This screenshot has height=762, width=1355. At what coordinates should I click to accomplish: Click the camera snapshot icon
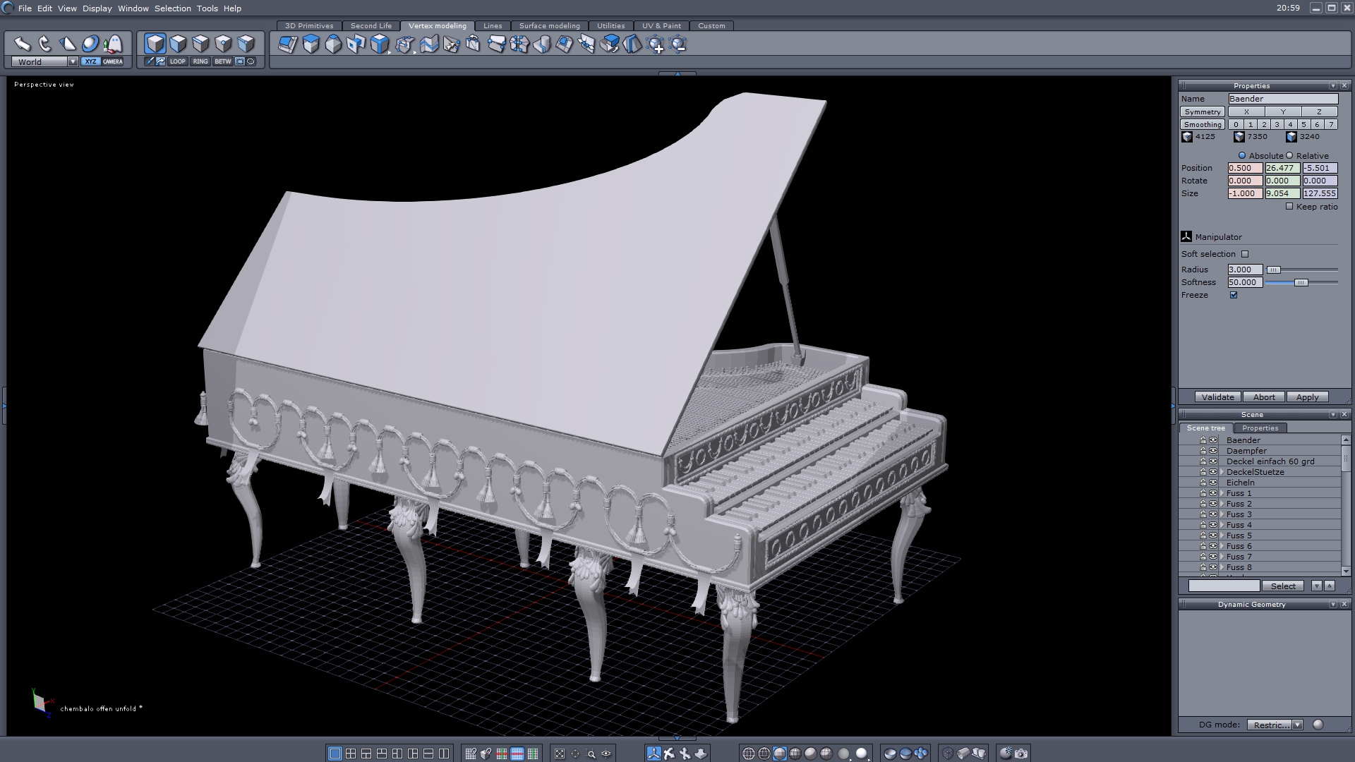tap(1021, 754)
